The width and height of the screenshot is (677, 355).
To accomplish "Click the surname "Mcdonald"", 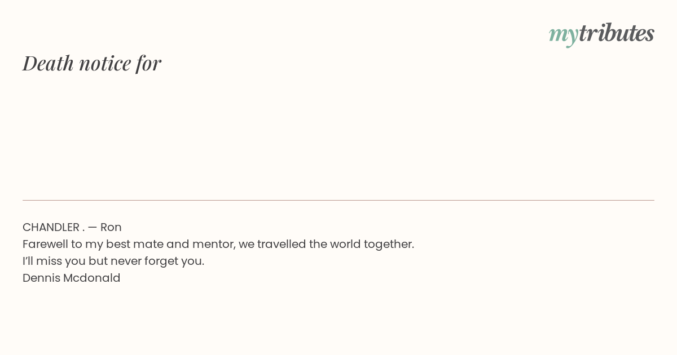I will click(x=92, y=278).
